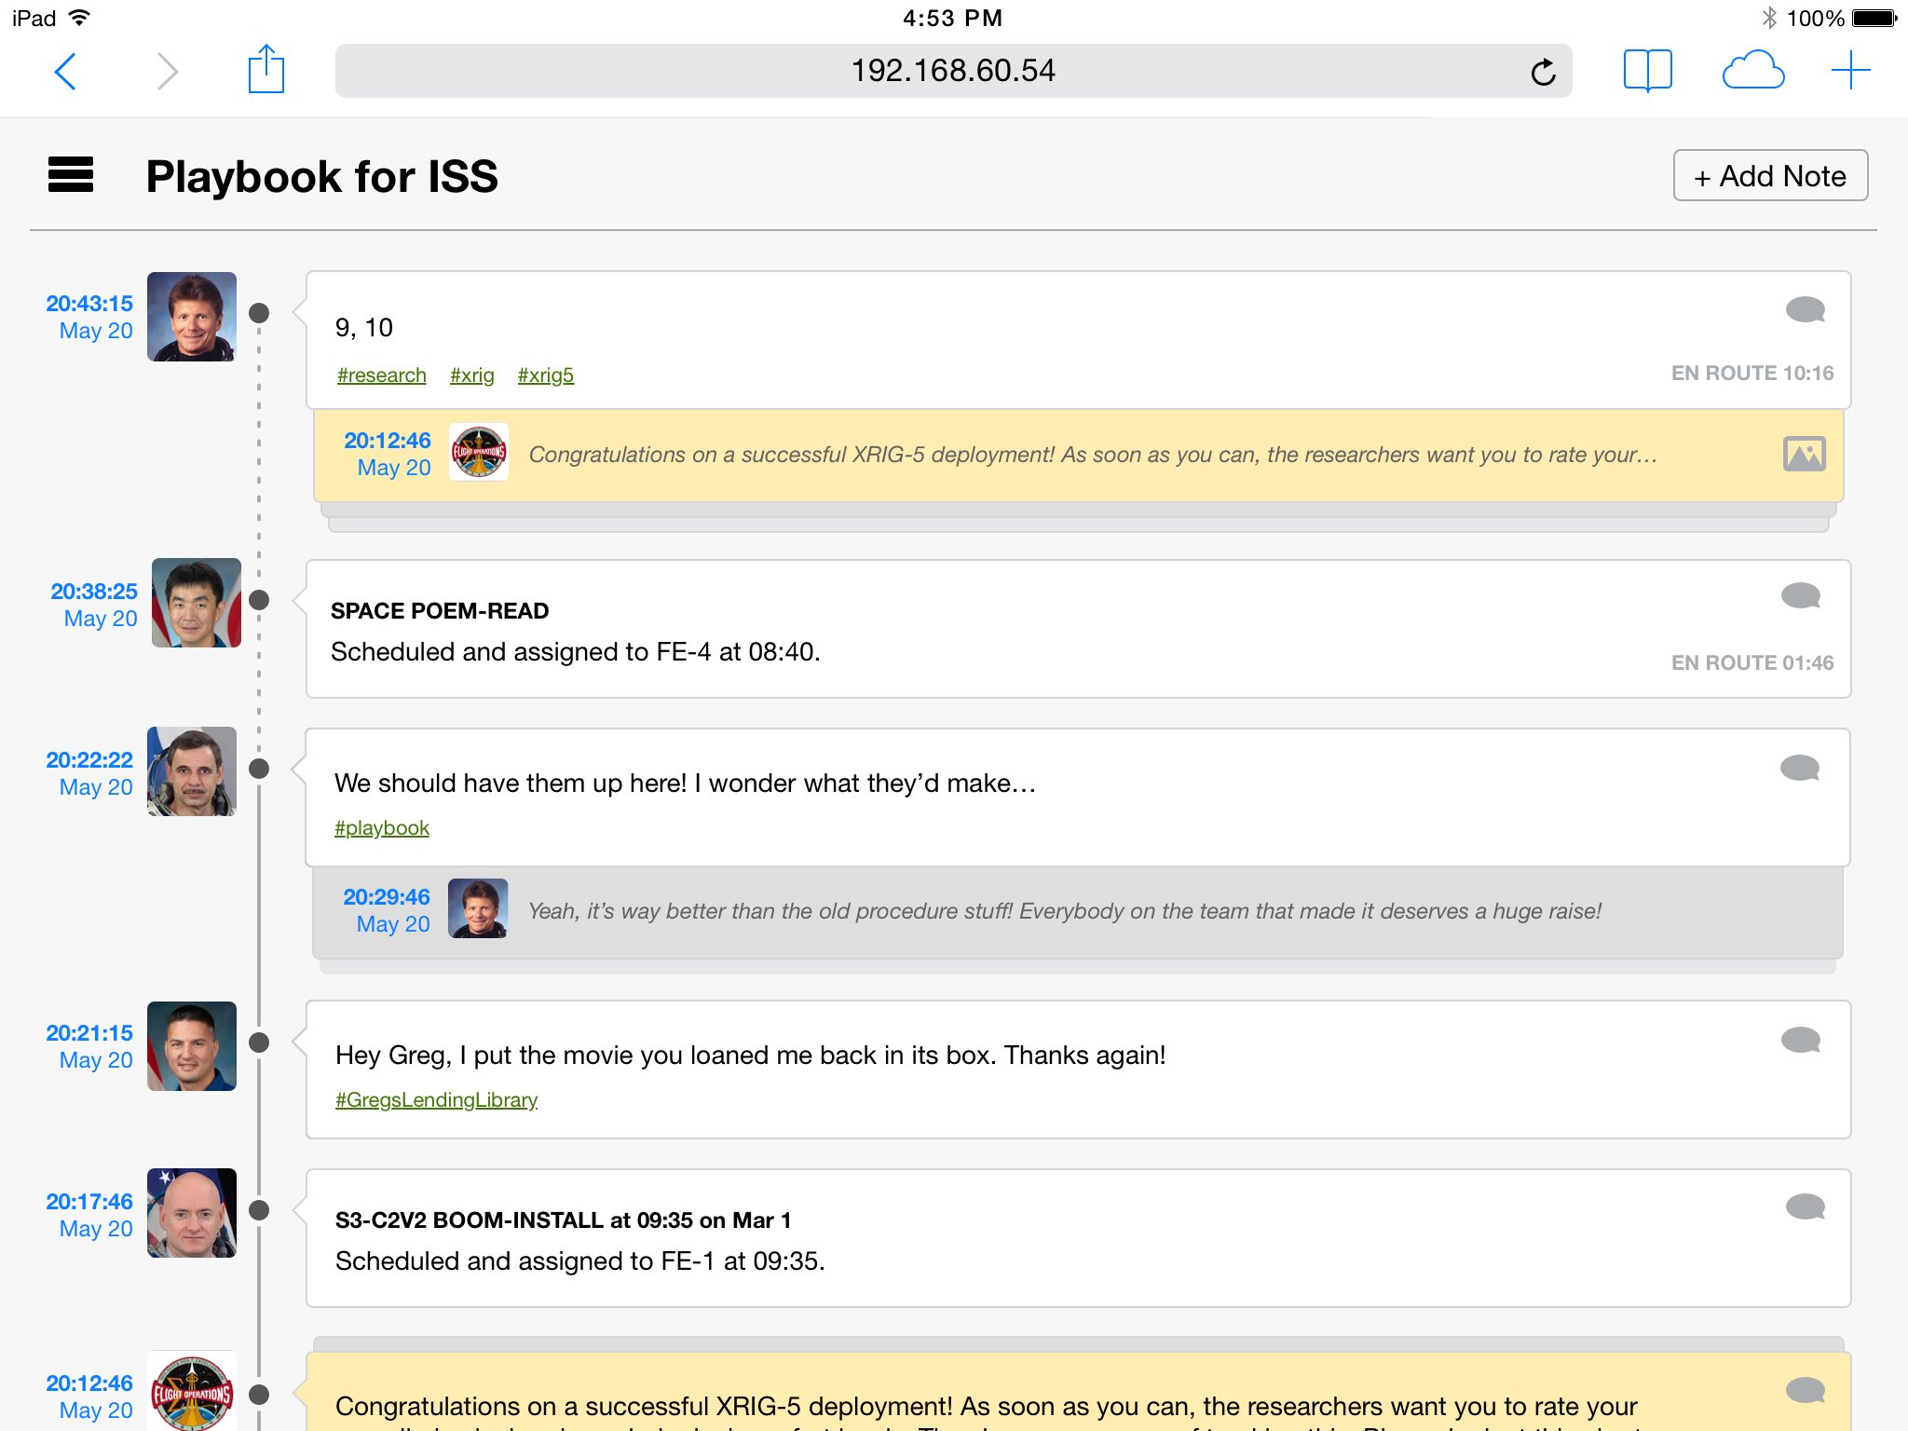Screen dimensions: 1908x1431
Task: Click comment bubble on SPACE POEM-READ note
Action: 1800,595
